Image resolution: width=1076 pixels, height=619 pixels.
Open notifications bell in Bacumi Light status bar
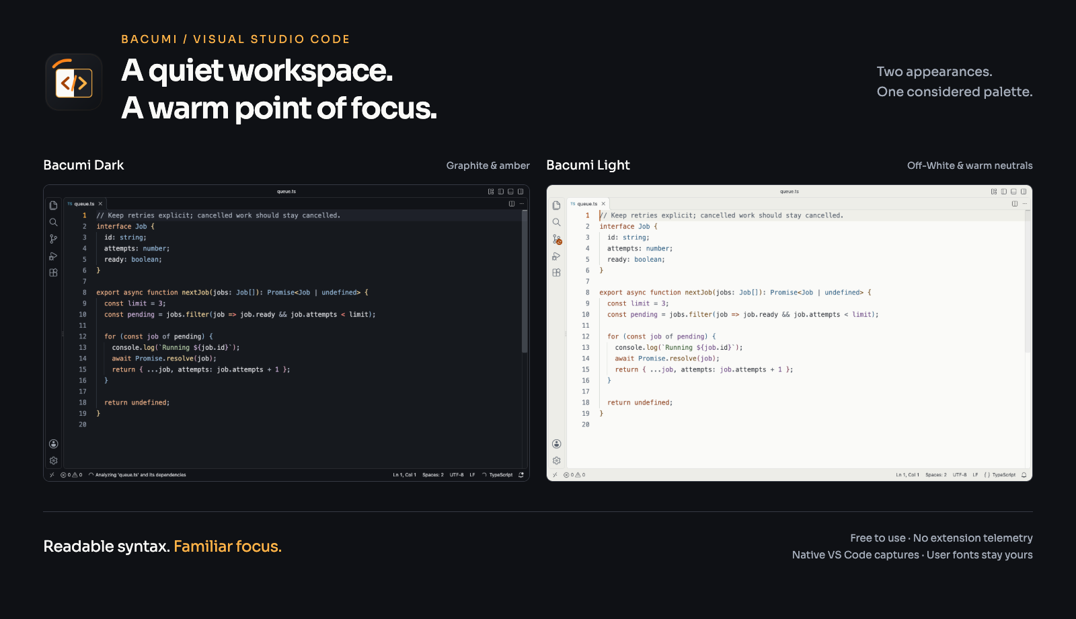(1024, 475)
